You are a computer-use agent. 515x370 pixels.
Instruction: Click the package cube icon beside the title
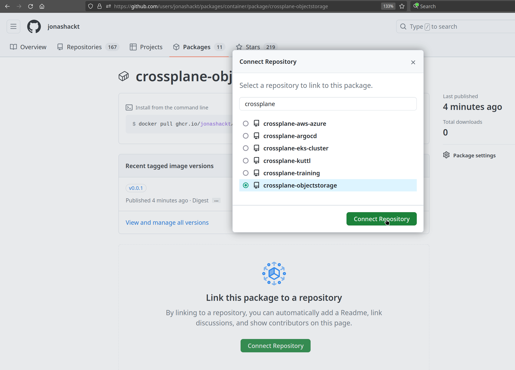point(124,76)
